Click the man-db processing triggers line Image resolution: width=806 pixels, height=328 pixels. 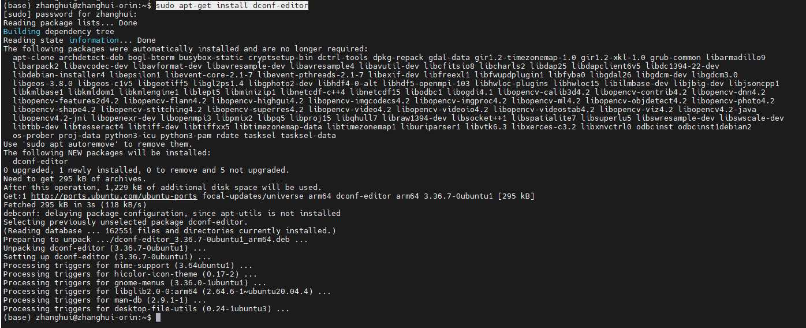pos(105,300)
